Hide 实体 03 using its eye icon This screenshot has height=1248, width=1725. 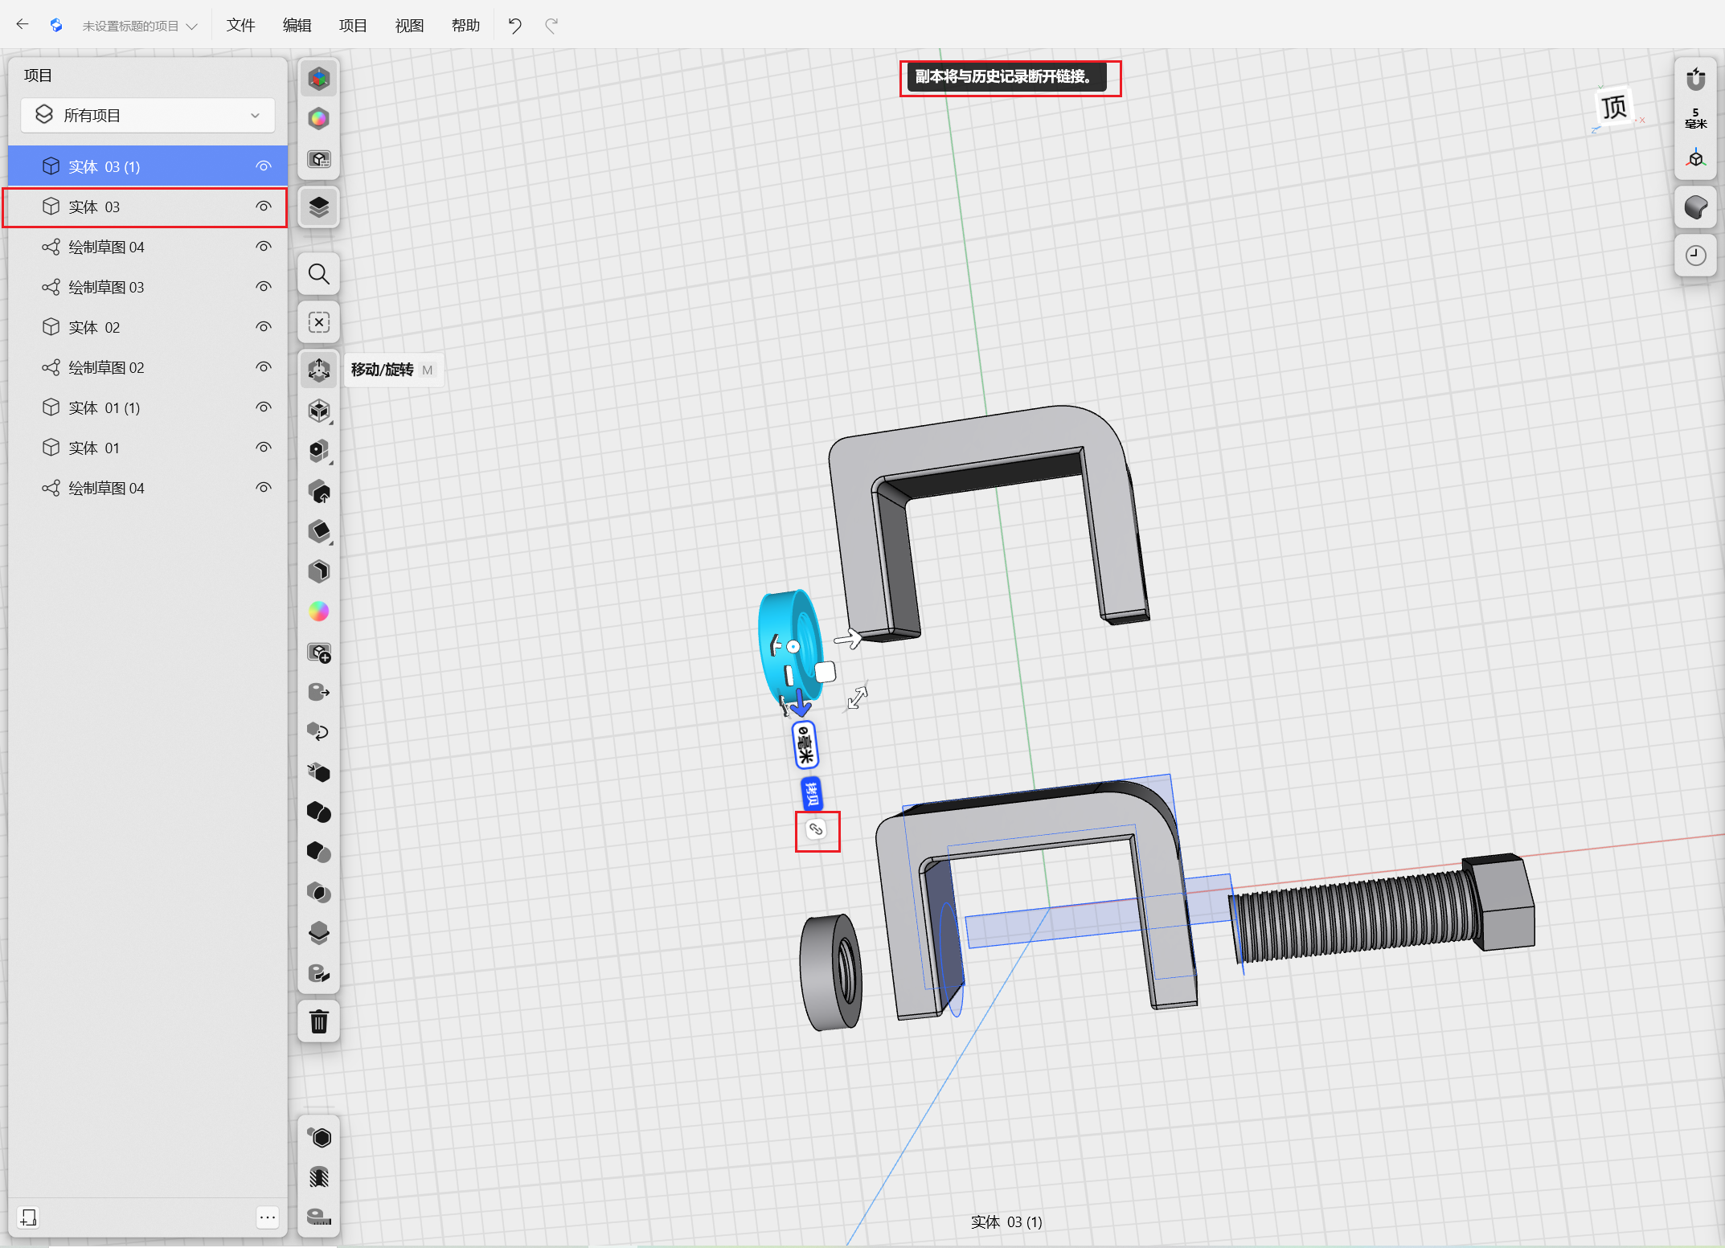pyautogui.click(x=264, y=207)
